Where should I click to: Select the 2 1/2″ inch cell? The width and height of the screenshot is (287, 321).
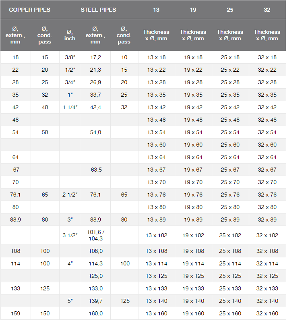click(x=70, y=195)
